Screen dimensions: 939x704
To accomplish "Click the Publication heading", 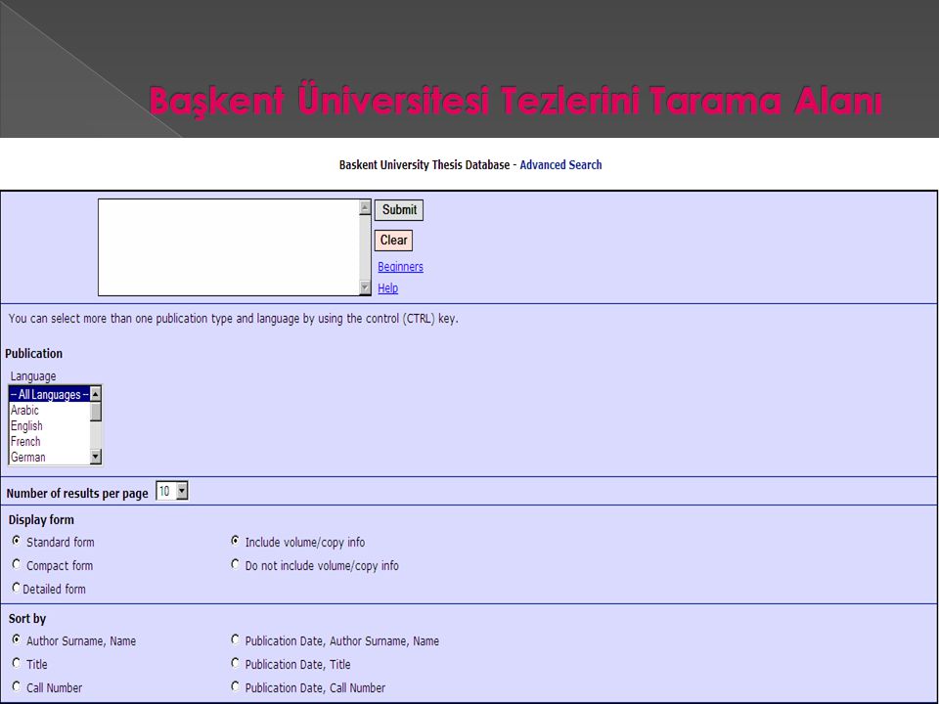I will pos(33,353).
